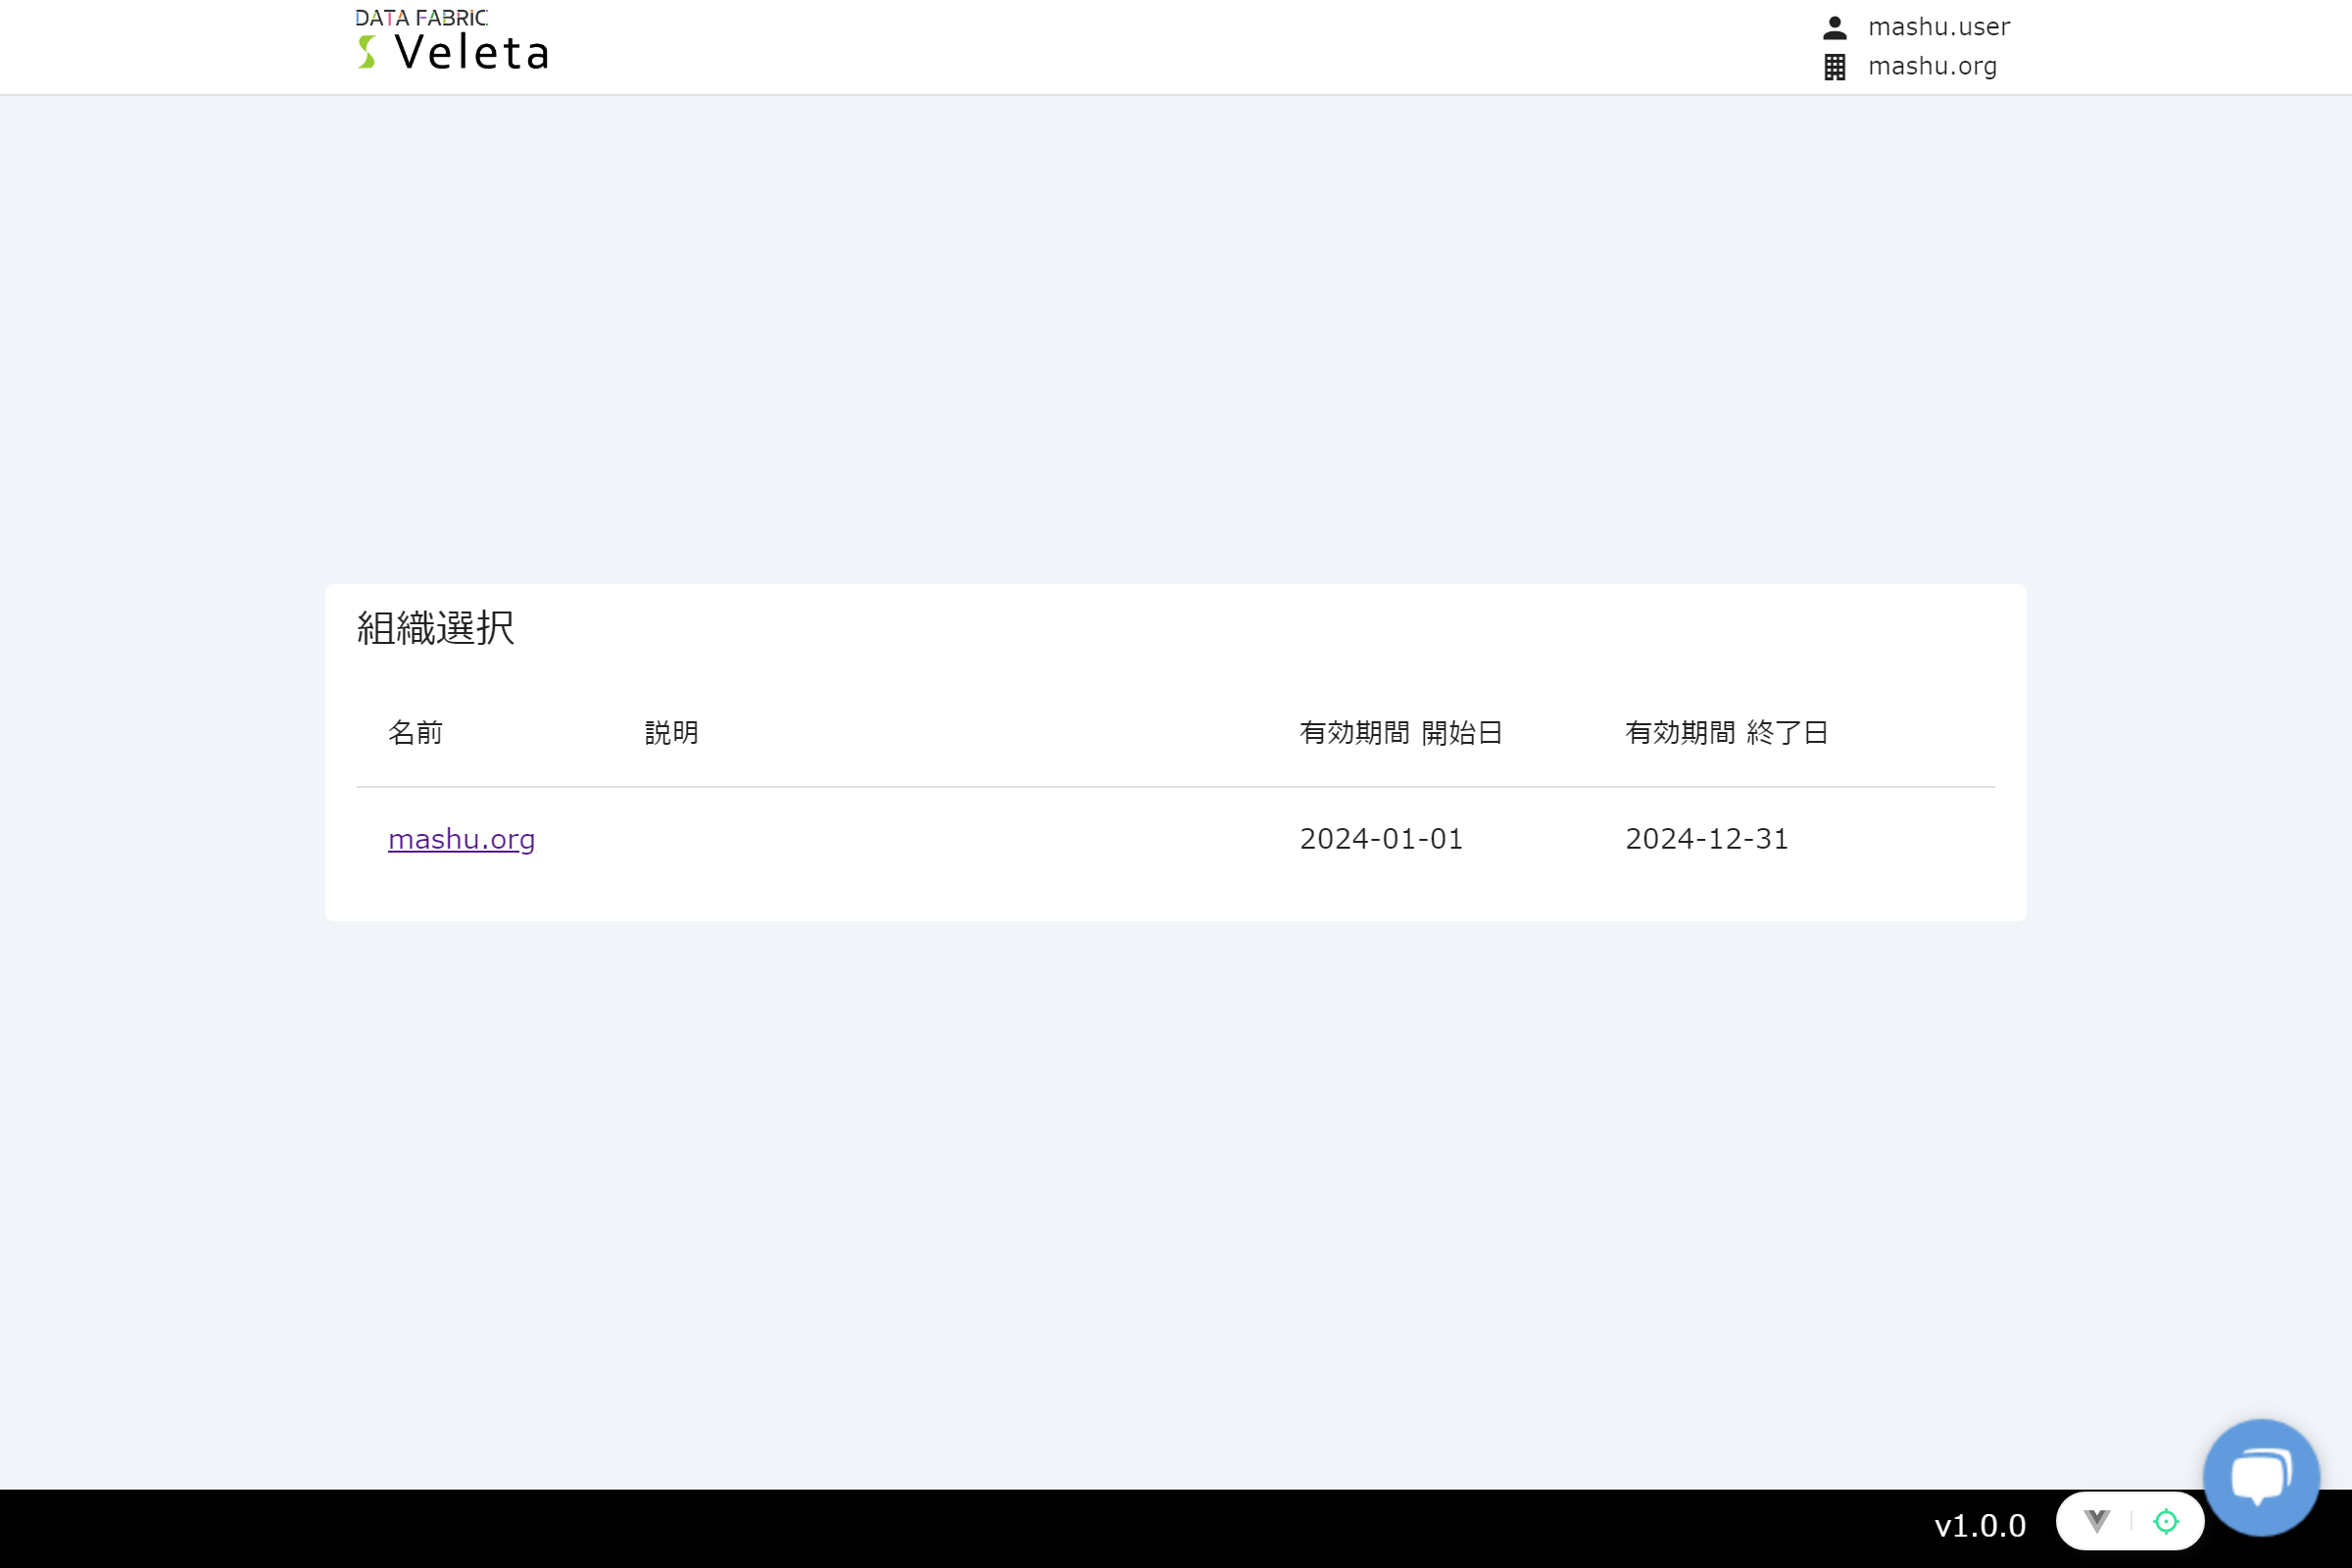Click the user profile icon
Image resolution: width=2352 pixels, height=1568 pixels.
tap(1834, 27)
